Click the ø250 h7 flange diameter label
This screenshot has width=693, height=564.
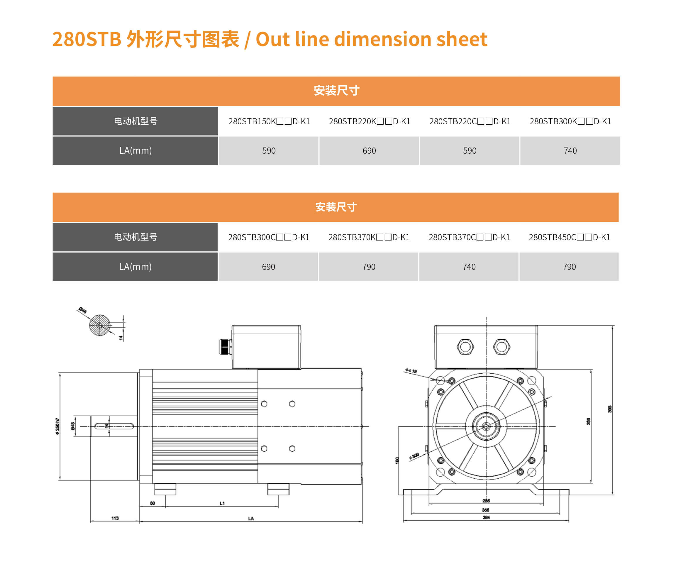(57, 426)
